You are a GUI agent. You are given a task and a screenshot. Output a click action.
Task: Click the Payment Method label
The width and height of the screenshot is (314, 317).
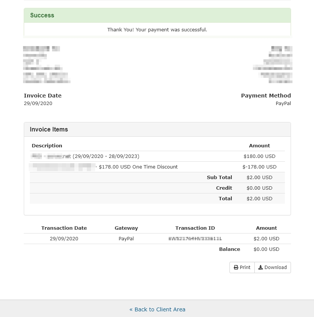coord(266,96)
